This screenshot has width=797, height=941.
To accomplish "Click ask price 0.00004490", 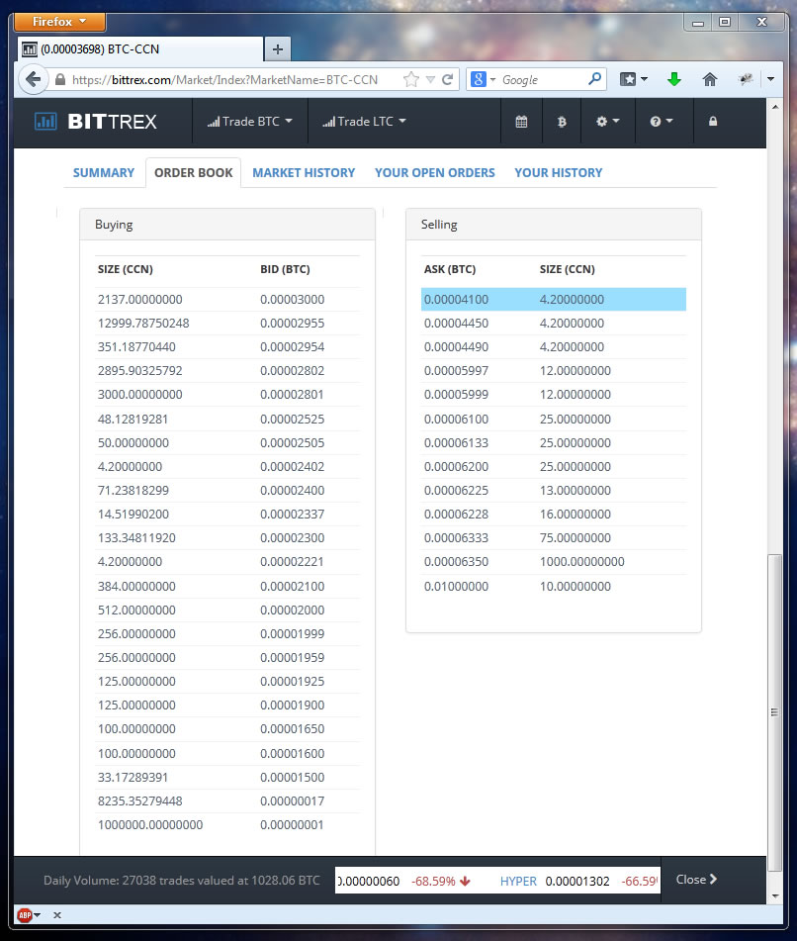I will 457,347.
